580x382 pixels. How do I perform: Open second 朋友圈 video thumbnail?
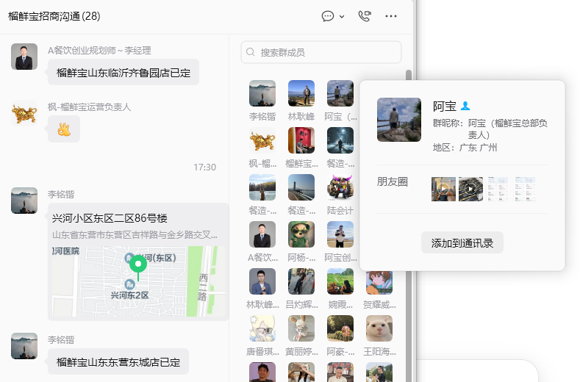tap(470, 189)
